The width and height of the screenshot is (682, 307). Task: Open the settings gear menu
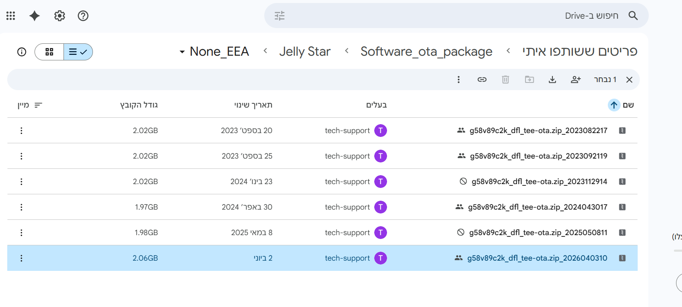[x=60, y=16]
